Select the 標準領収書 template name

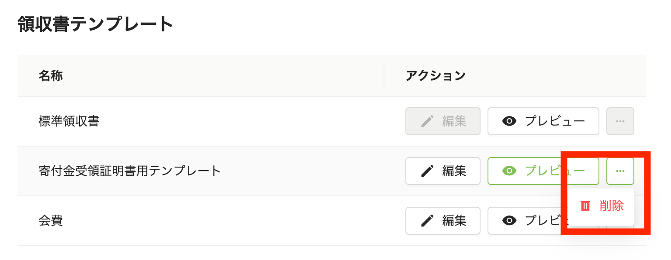click(69, 121)
